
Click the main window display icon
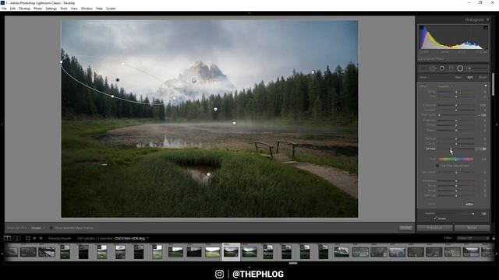(x=7, y=238)
